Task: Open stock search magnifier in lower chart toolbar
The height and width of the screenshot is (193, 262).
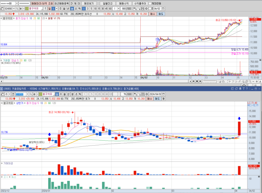Action: [31, 94]
